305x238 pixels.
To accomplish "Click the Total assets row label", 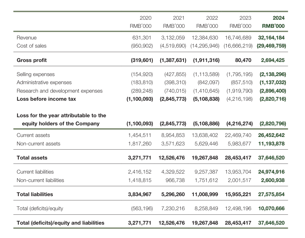I will [x=32, y=158].
